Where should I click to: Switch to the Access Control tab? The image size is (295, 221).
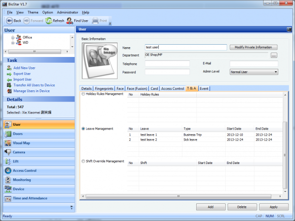tap(173, 88)
